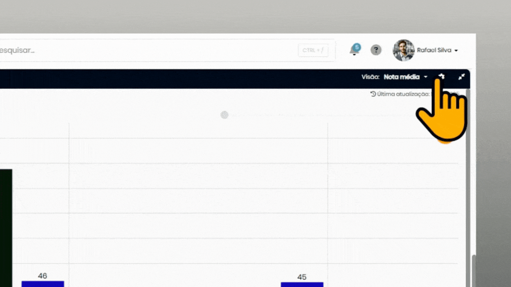511x287 pixels.
Task: Click the tall dark bar at chart's left edge
Action: click(x=6, y=227)
